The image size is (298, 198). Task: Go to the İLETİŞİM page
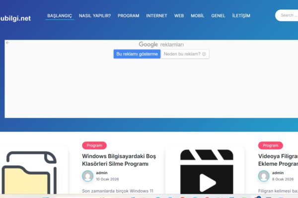pos(242,16)
